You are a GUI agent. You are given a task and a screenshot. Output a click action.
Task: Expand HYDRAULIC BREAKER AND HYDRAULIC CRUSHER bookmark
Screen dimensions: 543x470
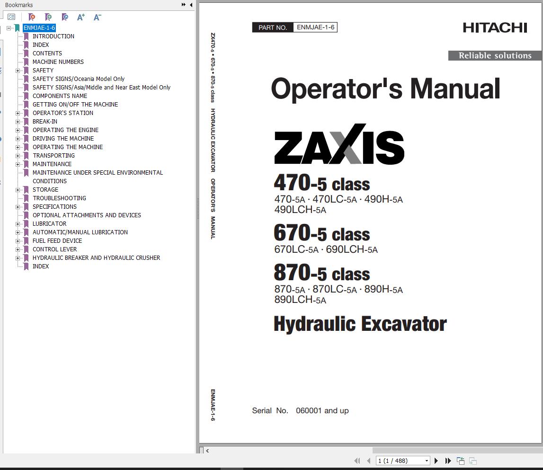coord(18,258)
